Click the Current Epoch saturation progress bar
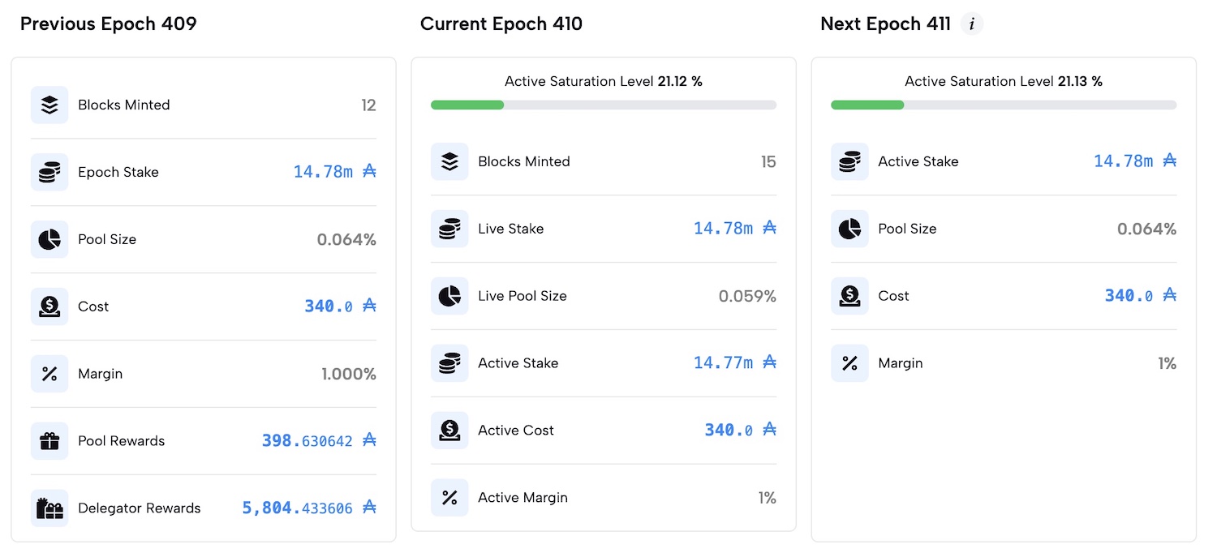Viewport: 1217px width, 553px height. tap(603, 105)
